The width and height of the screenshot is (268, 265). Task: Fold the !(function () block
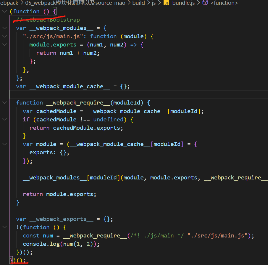tap(5, 227)
